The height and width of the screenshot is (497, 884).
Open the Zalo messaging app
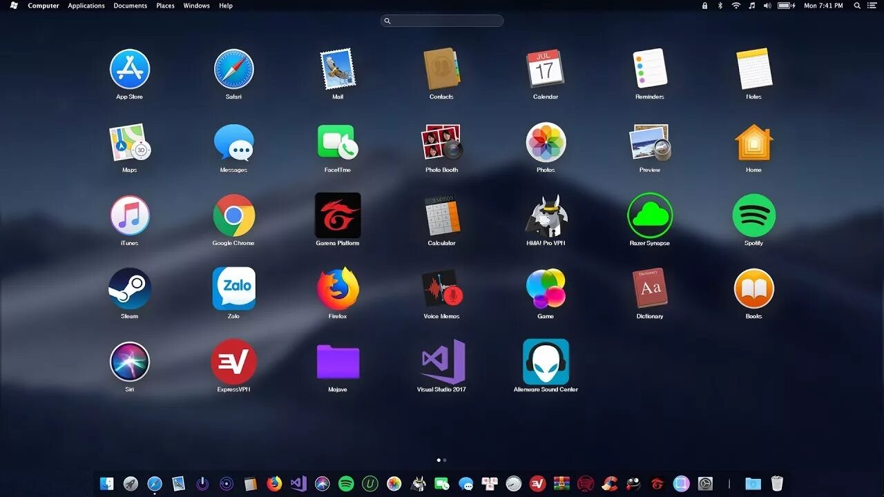pyautogui.click(x=233, y=288)
